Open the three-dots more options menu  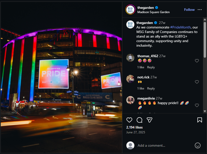point(200,10)
